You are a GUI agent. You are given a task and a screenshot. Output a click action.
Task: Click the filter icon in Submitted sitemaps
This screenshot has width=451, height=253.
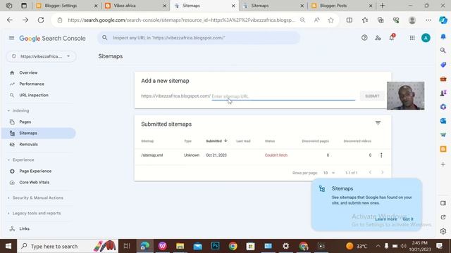pyautogui.click(x=378, y=123)
